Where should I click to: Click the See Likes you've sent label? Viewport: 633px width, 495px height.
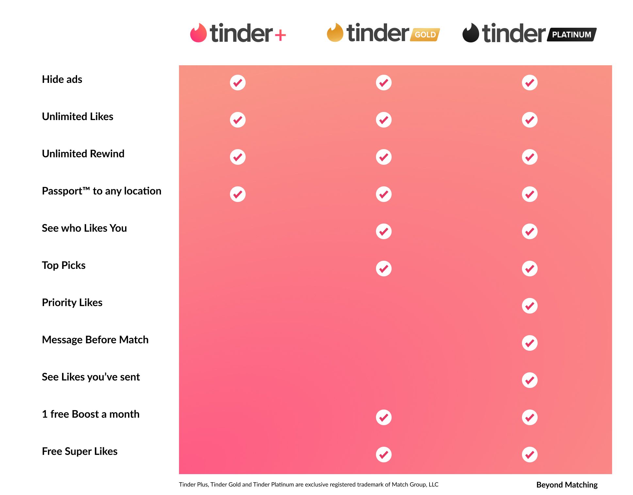[x=91, y=377]
